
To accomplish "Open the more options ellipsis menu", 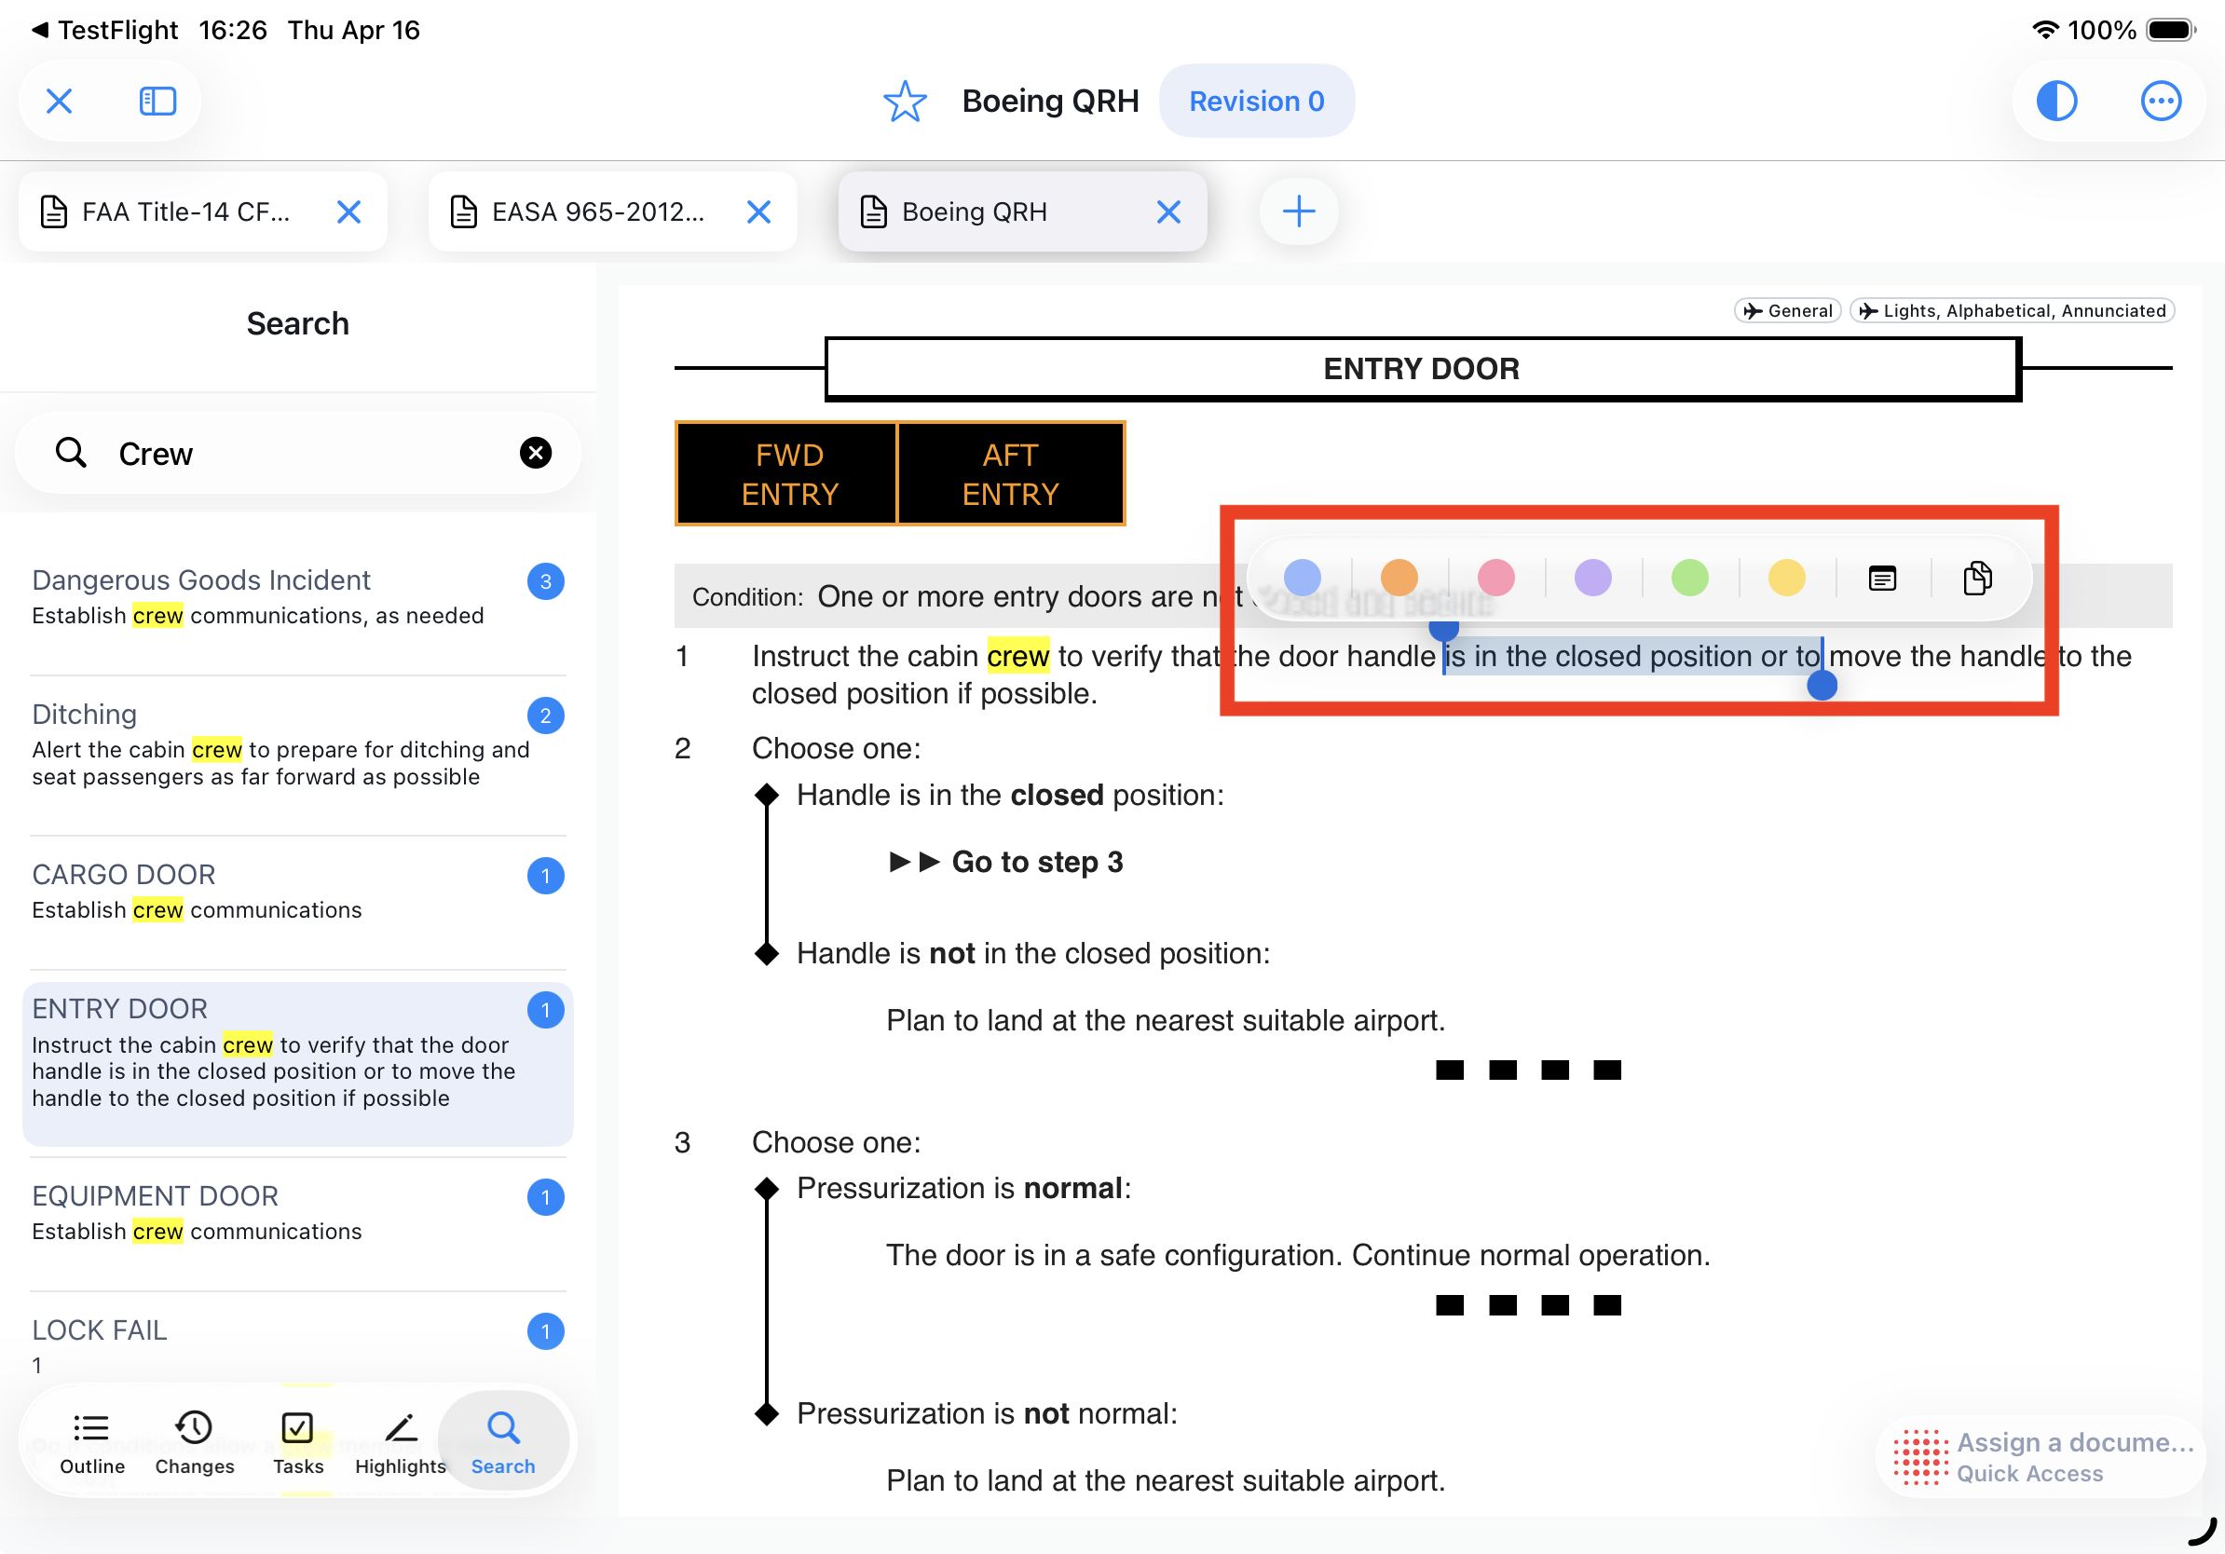I will click(x=2159, y=101).
